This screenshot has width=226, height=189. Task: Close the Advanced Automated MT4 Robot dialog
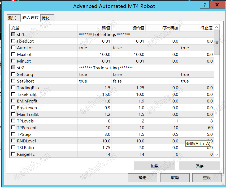tap(217, 5)
